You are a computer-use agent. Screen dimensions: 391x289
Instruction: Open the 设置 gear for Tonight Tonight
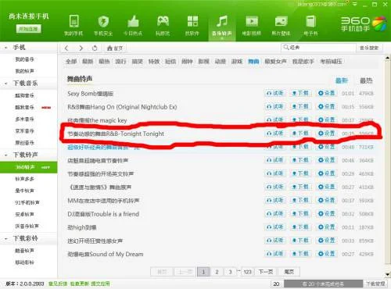coord(327,134)
